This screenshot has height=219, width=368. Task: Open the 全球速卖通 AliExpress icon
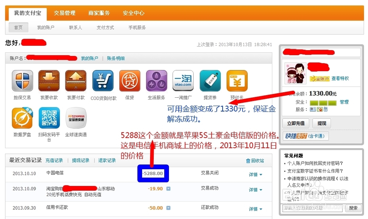point(76,118)
